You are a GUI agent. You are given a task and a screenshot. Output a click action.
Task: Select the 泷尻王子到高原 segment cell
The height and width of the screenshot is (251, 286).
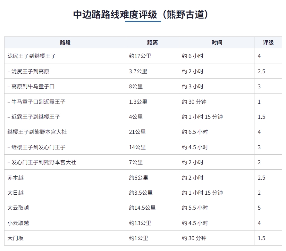point(65,71)
